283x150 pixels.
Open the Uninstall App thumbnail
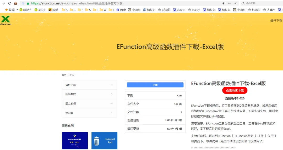(x=104, y=141)
